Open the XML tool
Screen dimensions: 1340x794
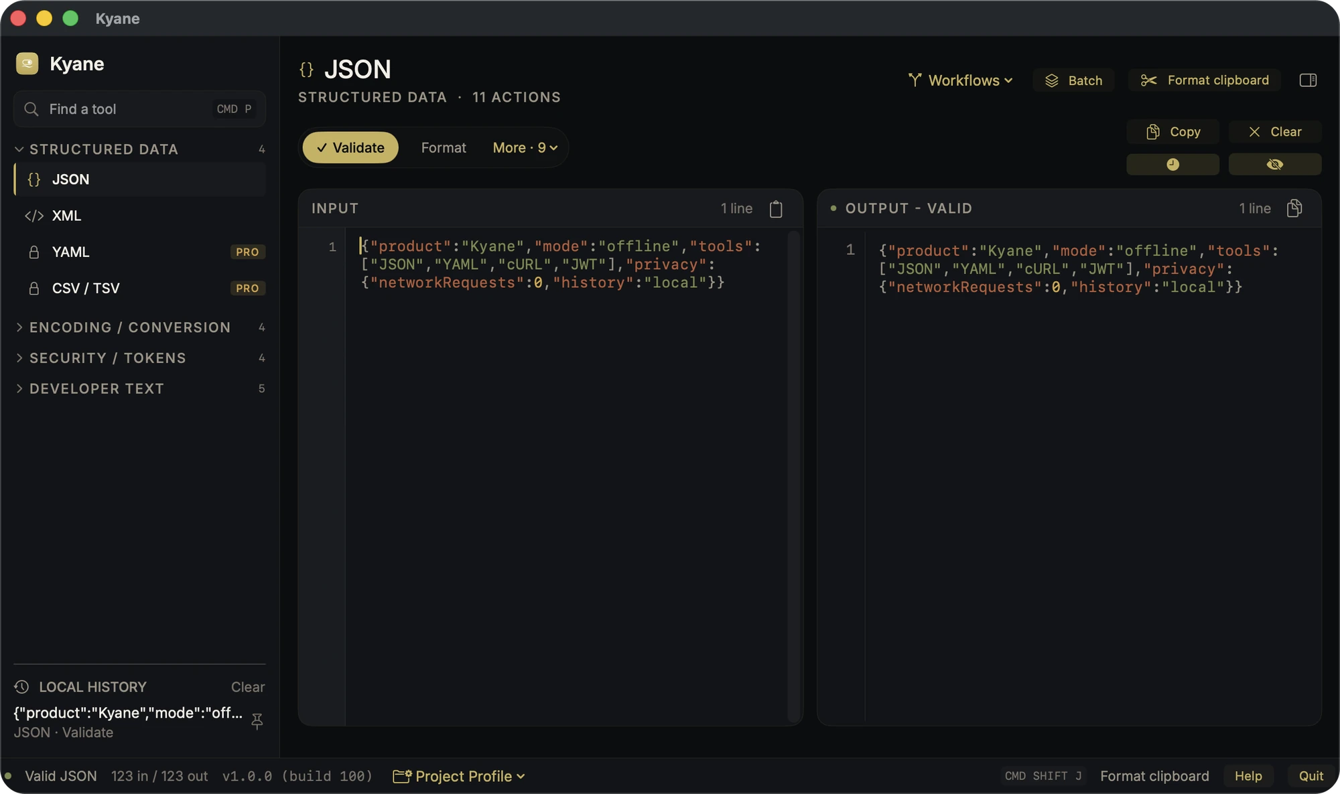[x=139, y=216]
